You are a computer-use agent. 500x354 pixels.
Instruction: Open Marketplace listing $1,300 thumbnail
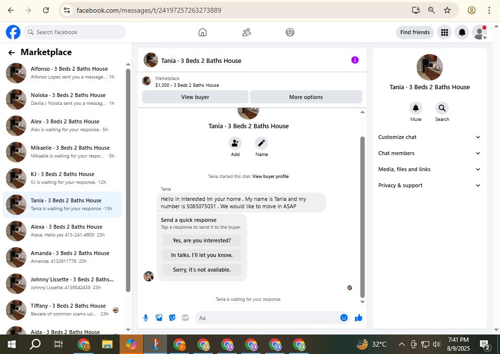(146, 81)
